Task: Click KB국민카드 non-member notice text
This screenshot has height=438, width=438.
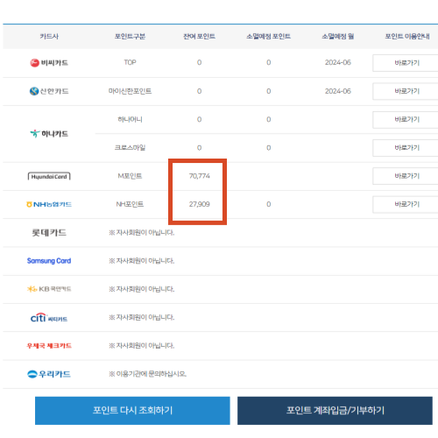Action: (x=142, y=289)
